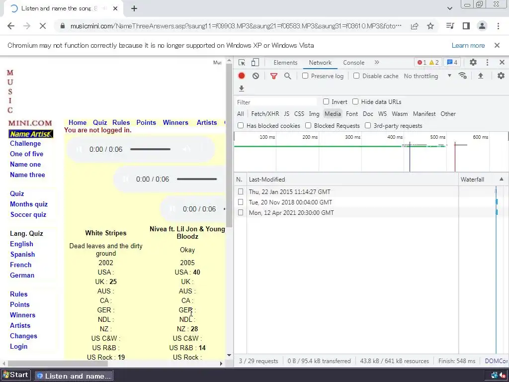The image size is (509, 382).
Task: Choose the Spanish language quiz
Action: click(x=22, y=254)
